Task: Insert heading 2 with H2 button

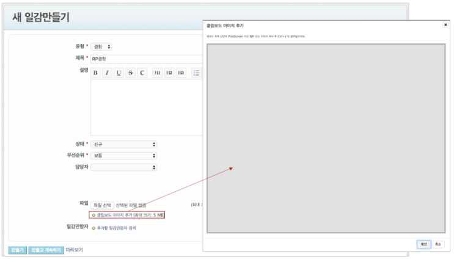Action: [169, 73]
